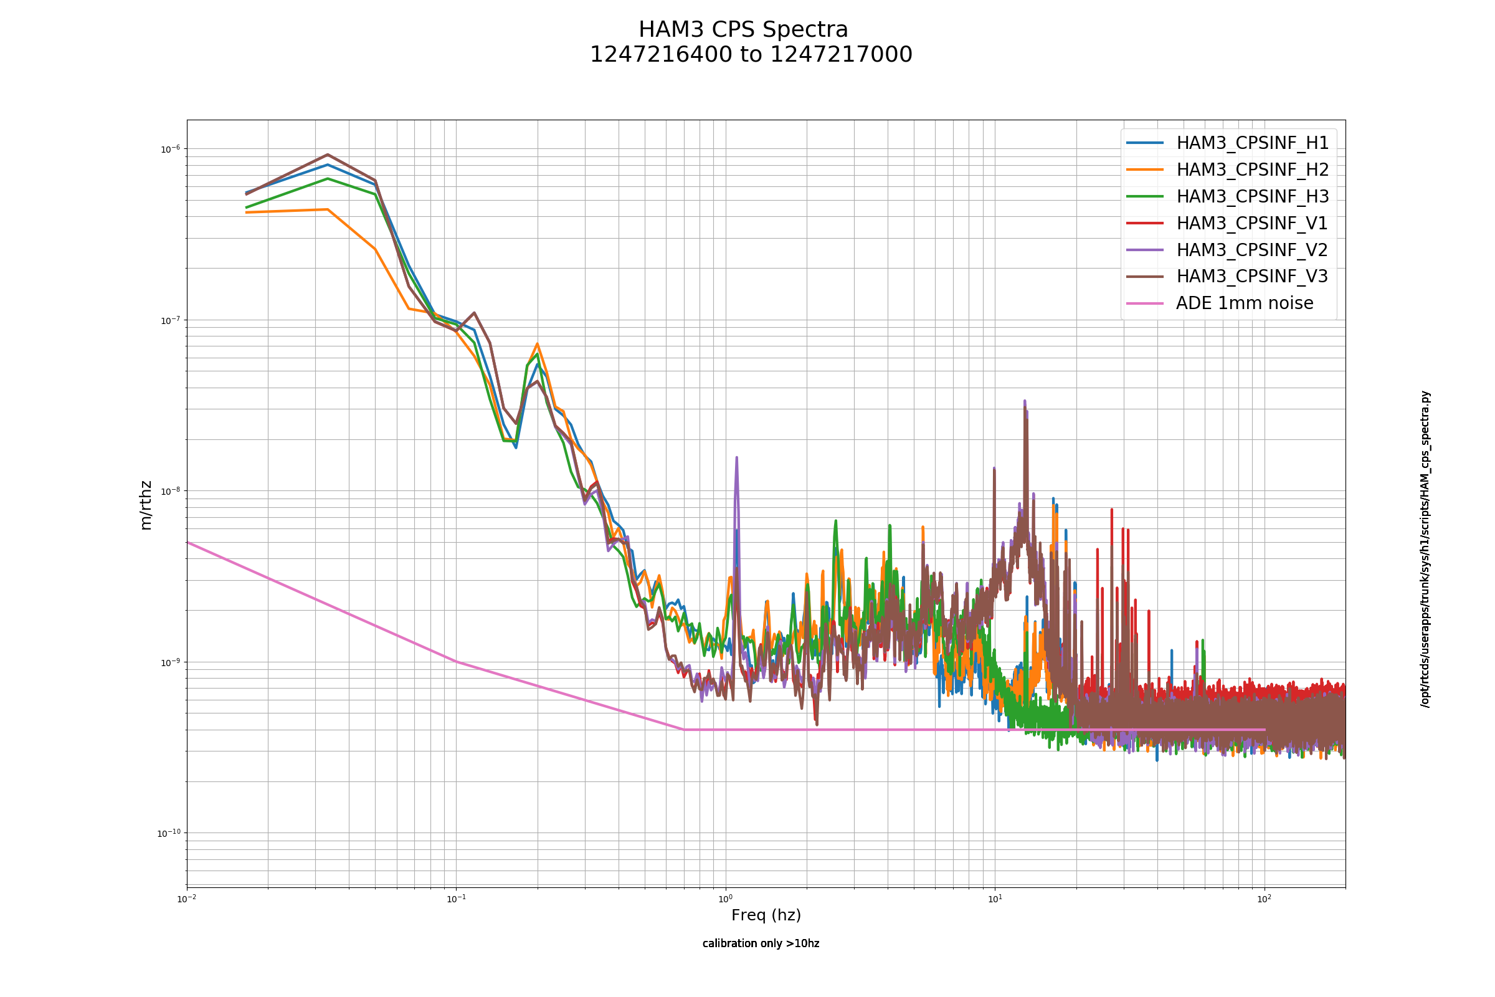Select the legend label "HAM3_CPSINF_H3"

tap(1252, 197)
